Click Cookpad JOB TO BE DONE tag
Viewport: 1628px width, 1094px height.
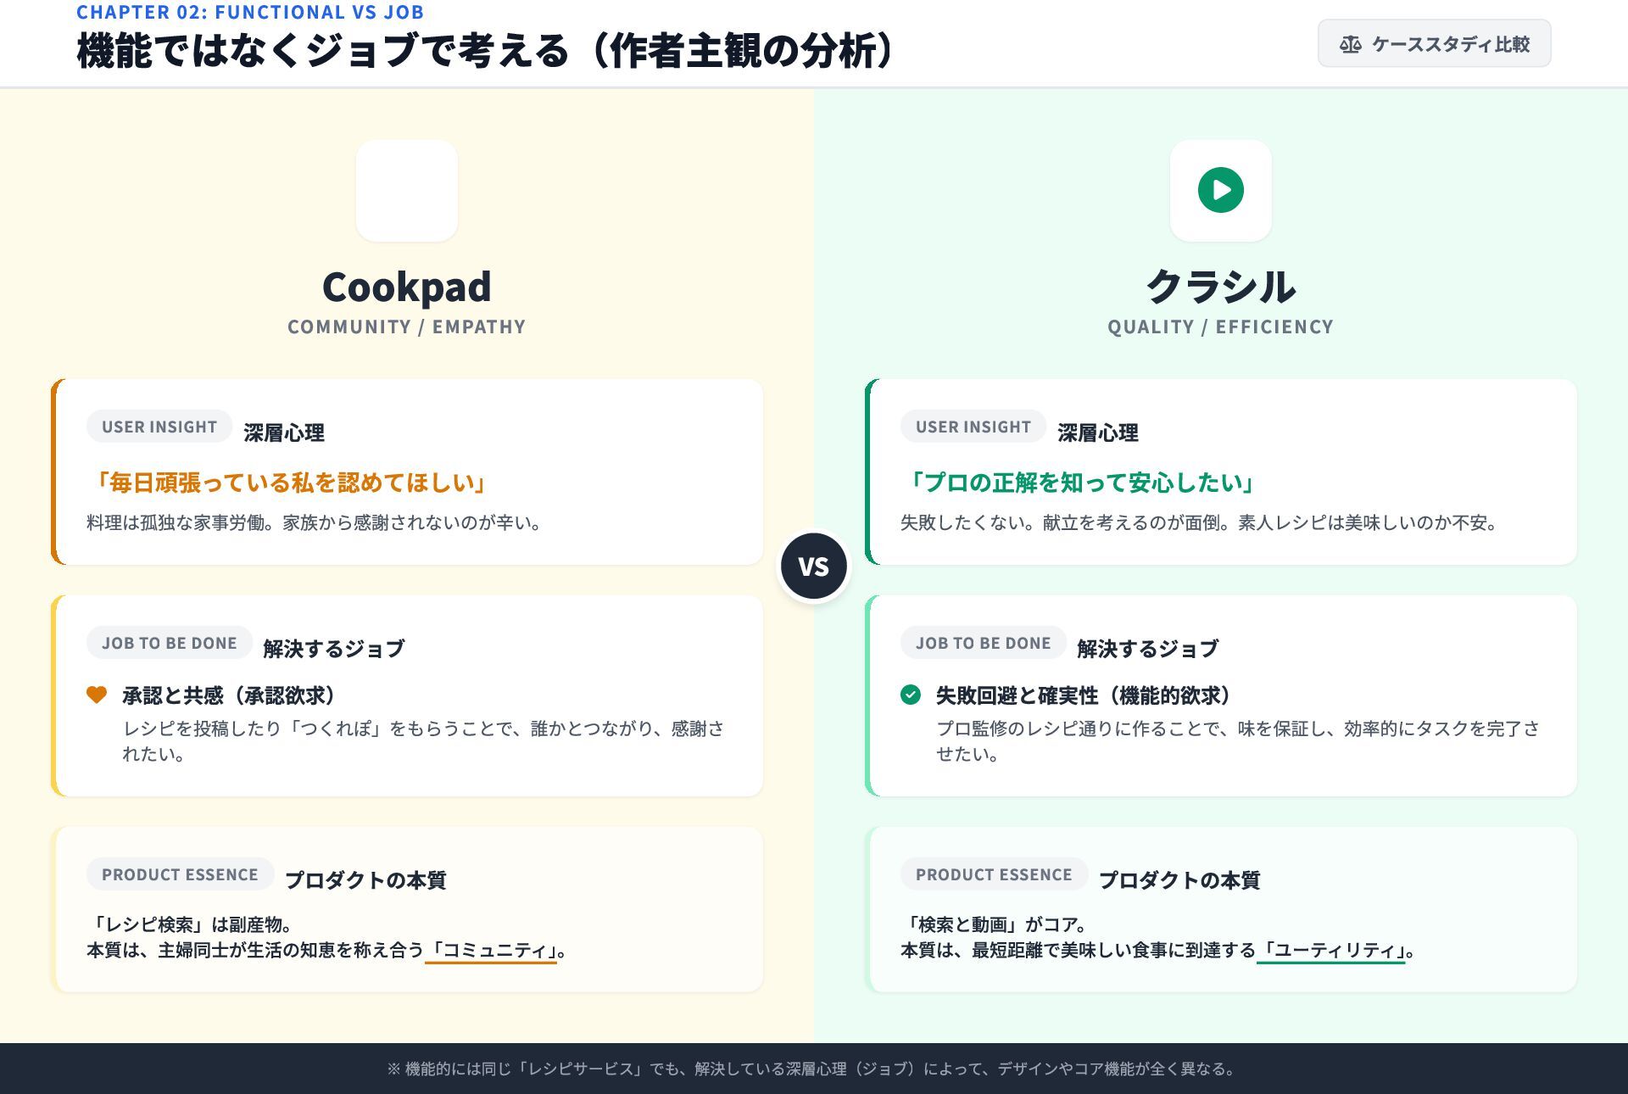[x=170, y=643]
